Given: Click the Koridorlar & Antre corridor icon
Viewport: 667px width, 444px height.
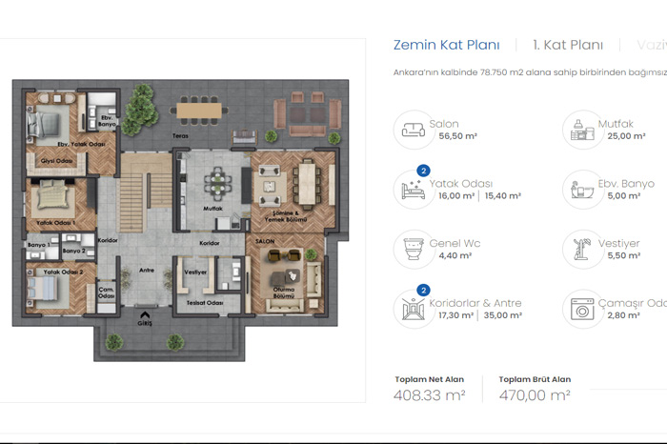Looking at the screenshot, I should (414, 309).
